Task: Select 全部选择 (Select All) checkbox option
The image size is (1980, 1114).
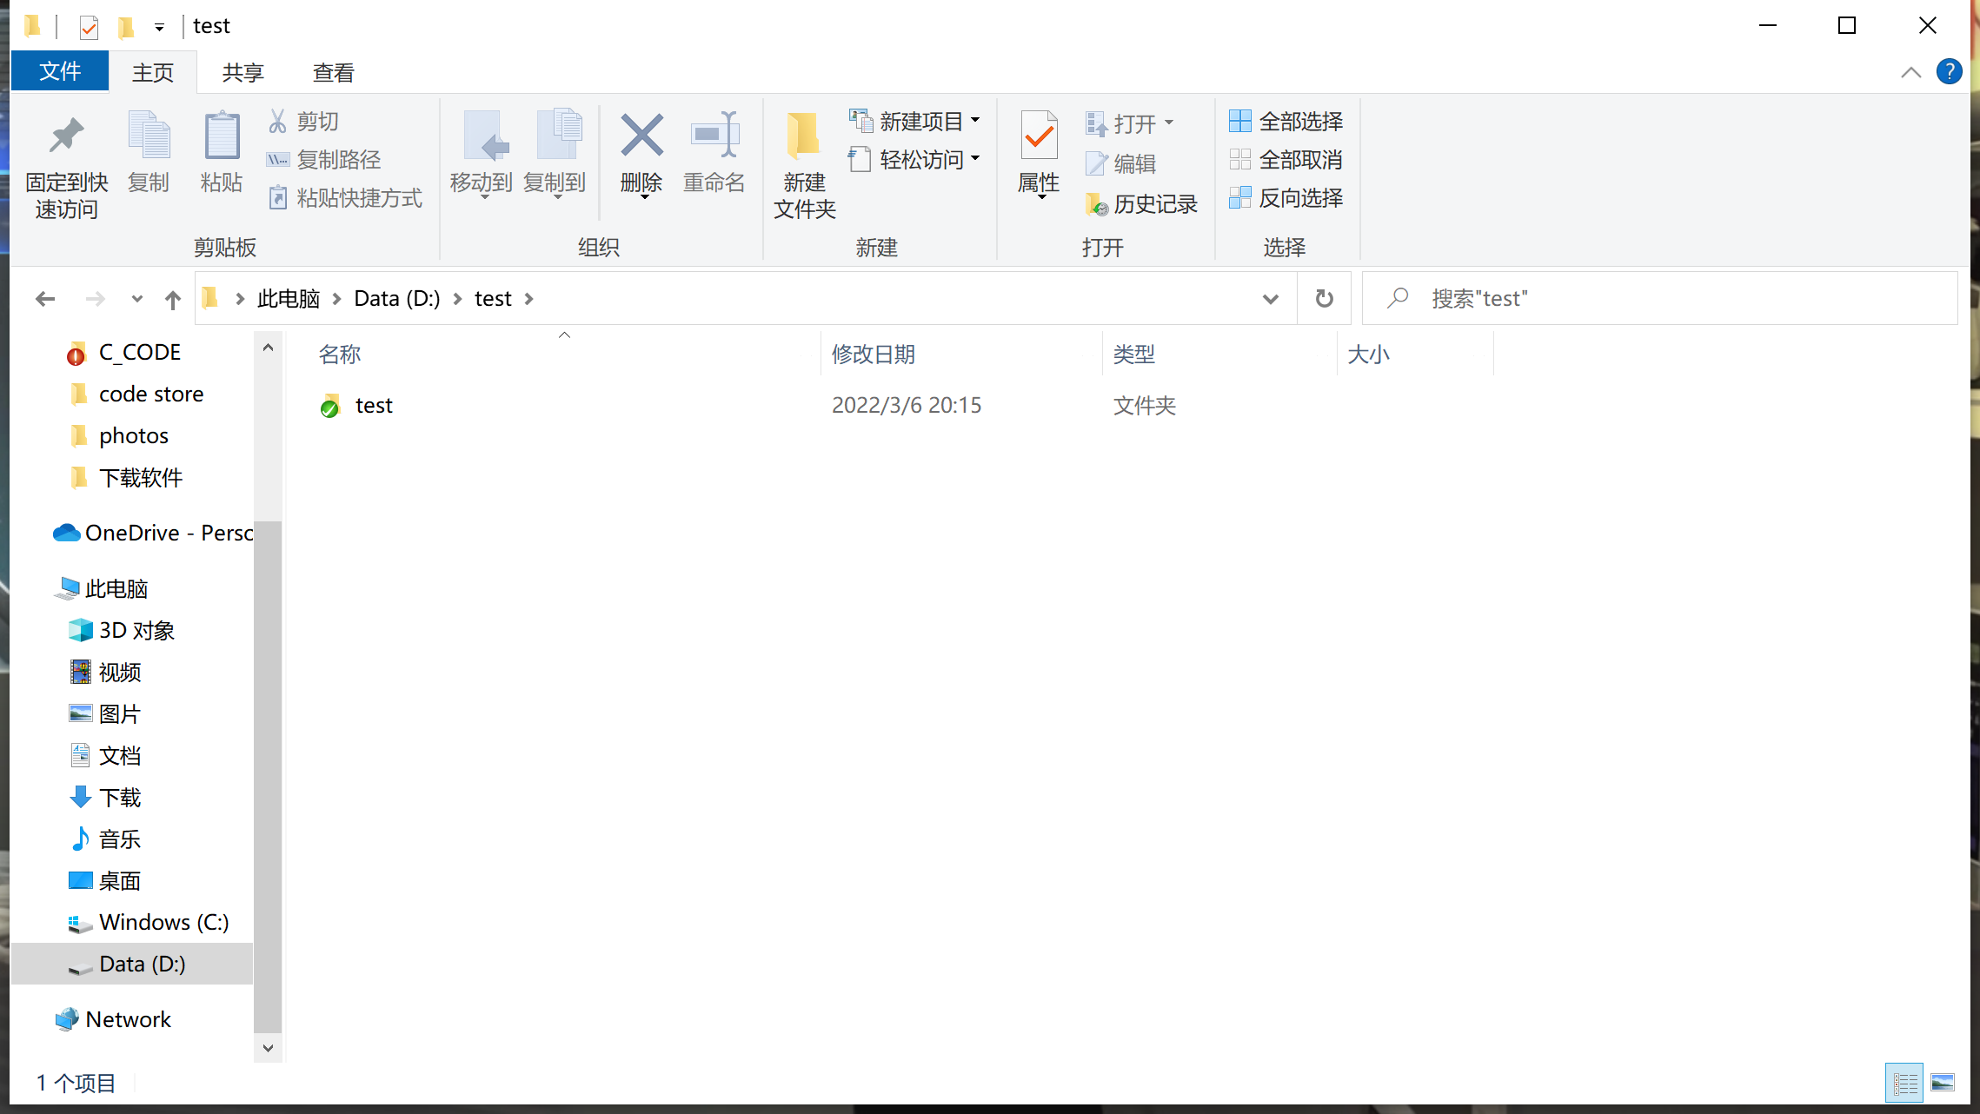Action: pyautogui.click(x=1284, y=121)
